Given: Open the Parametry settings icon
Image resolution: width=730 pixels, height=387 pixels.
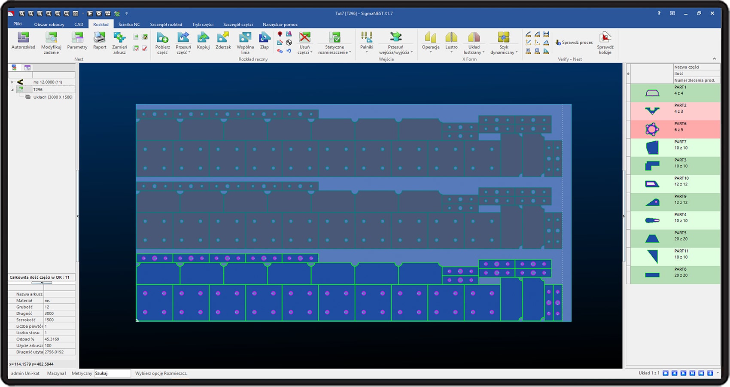Looking at the screenshot, I should tap(77, 41).
